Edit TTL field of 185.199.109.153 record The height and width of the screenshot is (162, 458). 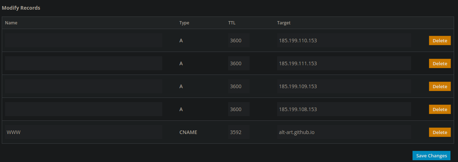(x=238, y=86)
